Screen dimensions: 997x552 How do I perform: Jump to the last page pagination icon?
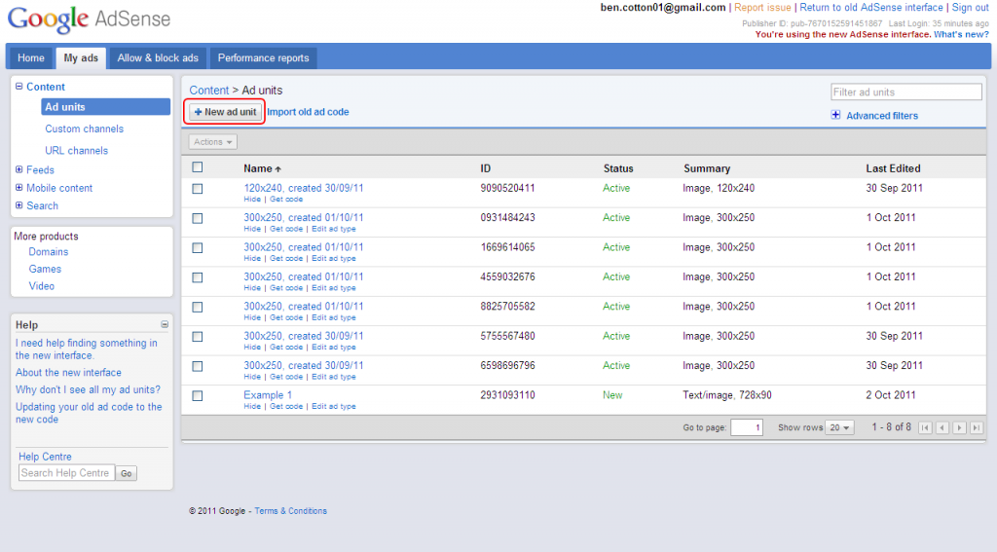click(976, 427)
